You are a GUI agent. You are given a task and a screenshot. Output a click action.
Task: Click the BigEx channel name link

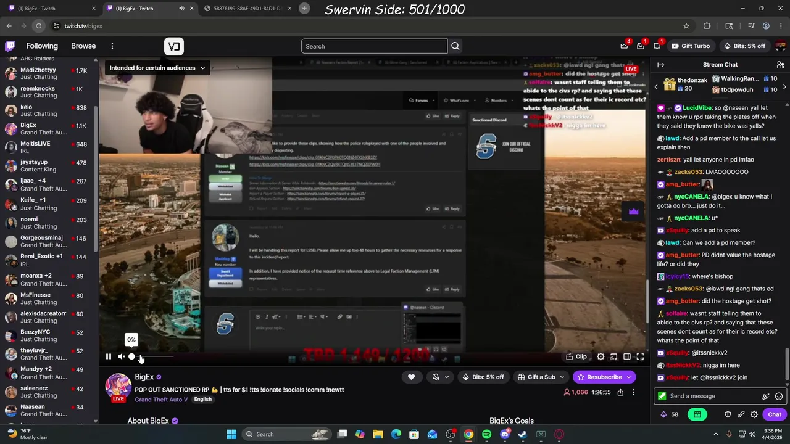pyautogui.click(x=144, y=377)
